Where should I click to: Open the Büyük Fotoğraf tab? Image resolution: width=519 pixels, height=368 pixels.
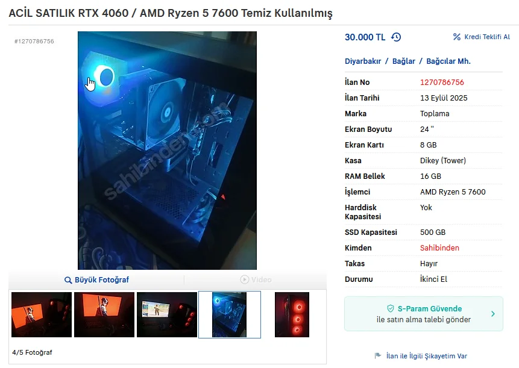pos(96,279)
